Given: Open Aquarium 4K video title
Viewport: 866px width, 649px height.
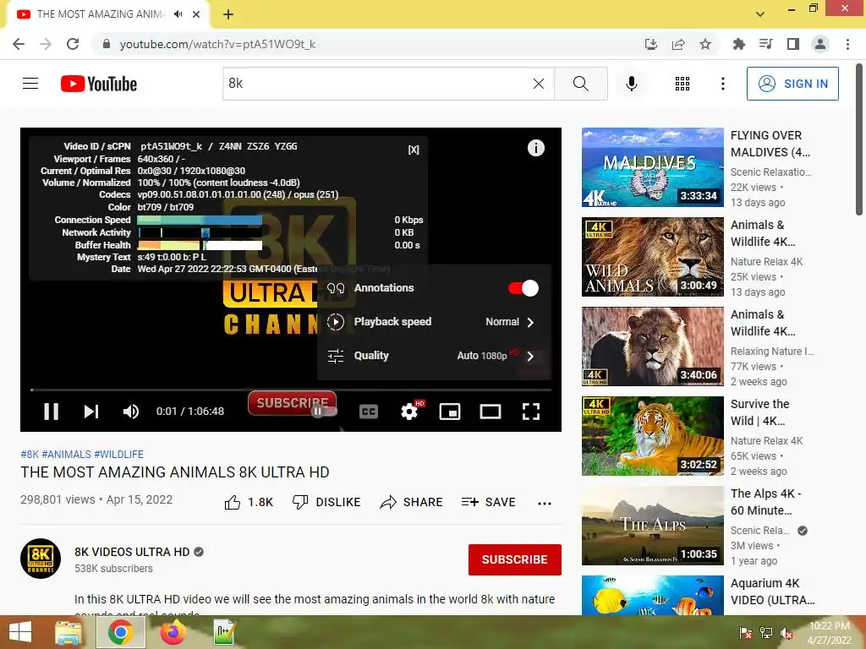Looking at the screenshot, I should click(773, 591).
